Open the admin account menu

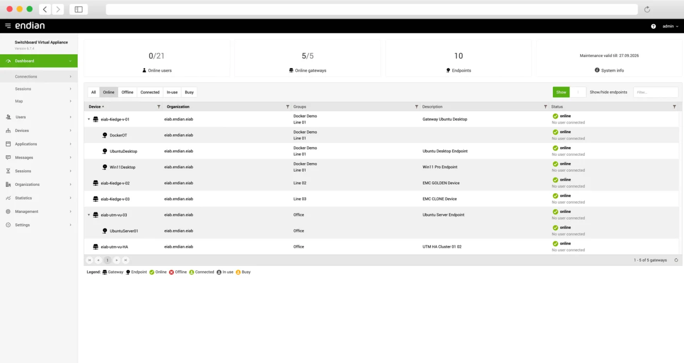669,26
